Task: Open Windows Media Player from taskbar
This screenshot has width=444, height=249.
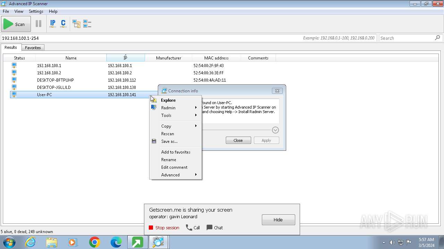Action: coord(73,242)
